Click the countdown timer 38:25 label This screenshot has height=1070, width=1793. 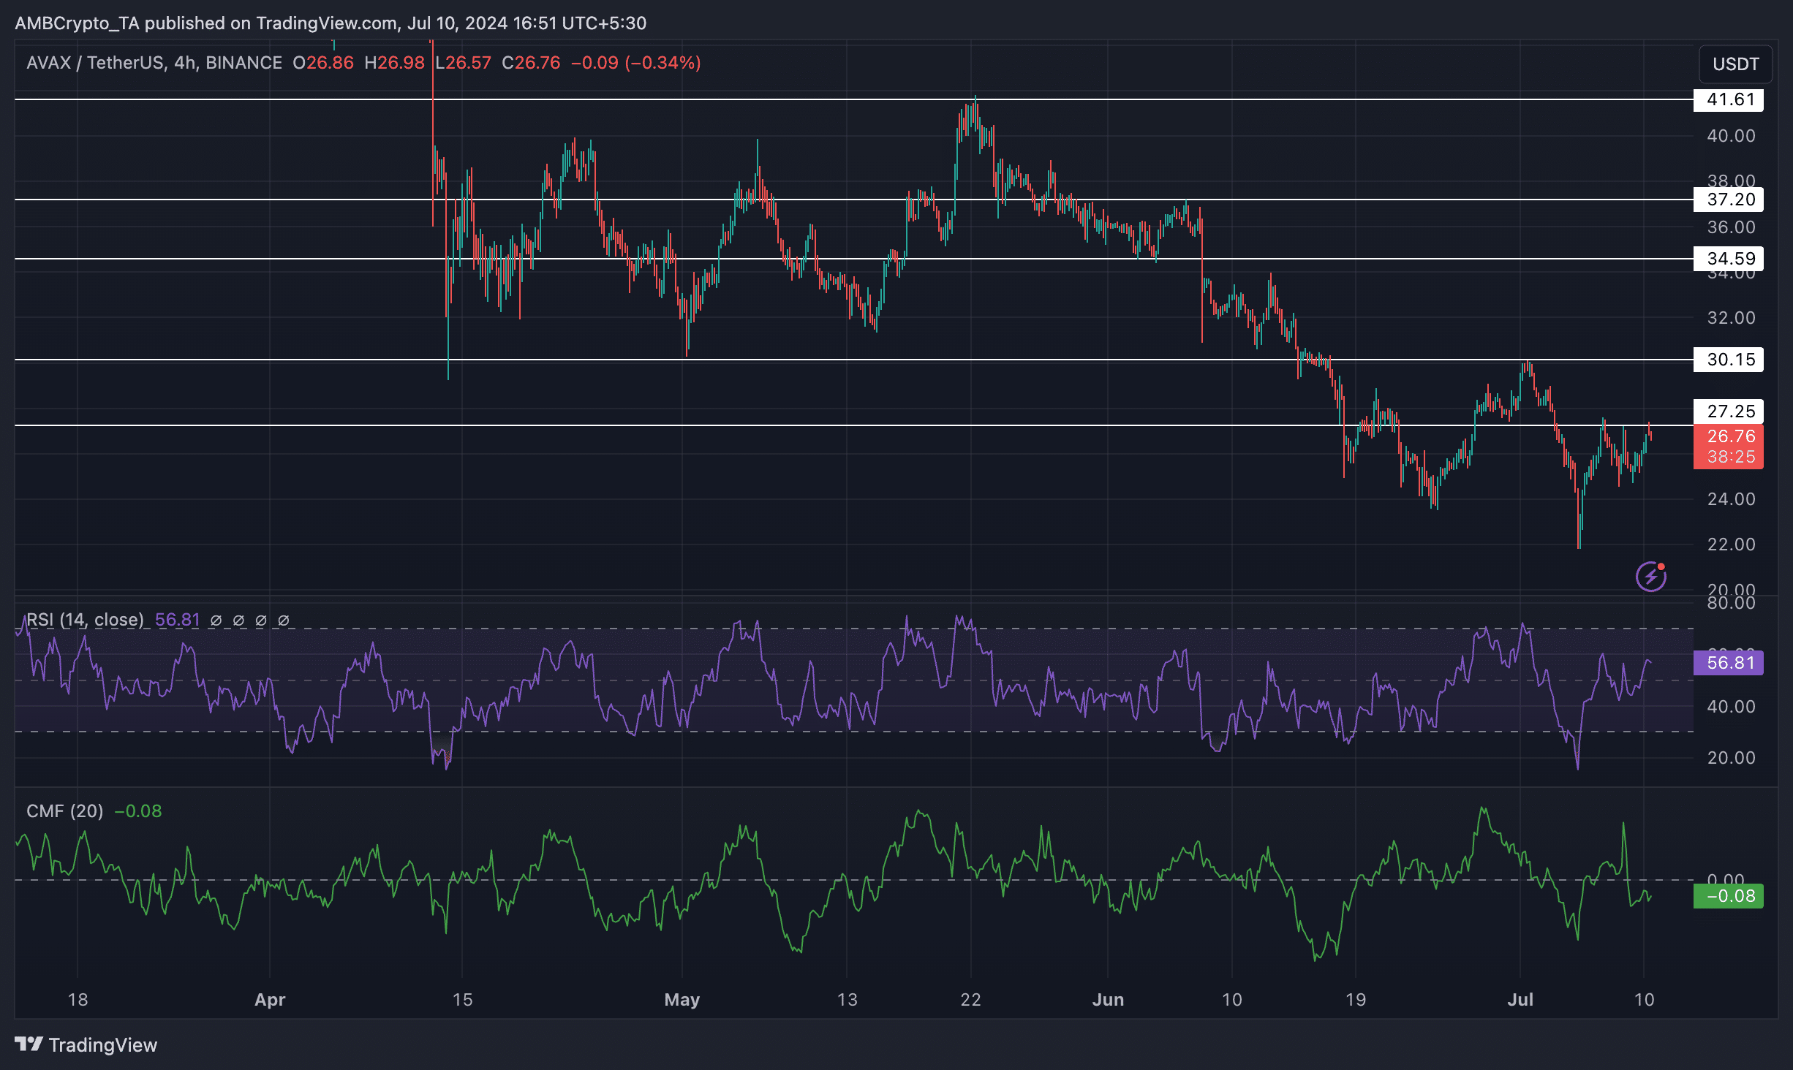coord(1731,457)
